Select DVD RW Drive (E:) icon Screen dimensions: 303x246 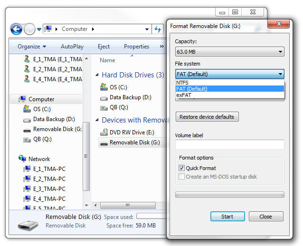tap(104, 132)
